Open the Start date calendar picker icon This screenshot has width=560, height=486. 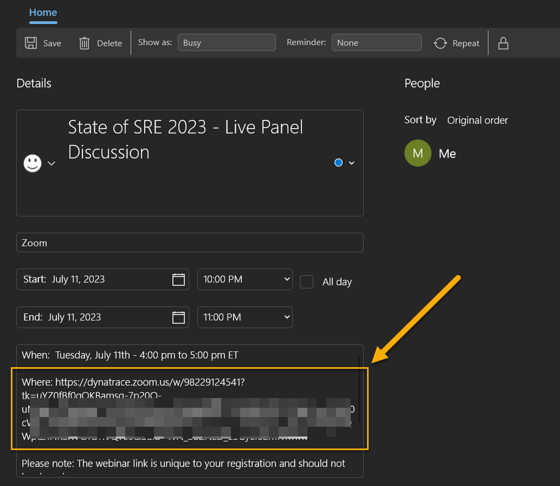tap(178, 279)
